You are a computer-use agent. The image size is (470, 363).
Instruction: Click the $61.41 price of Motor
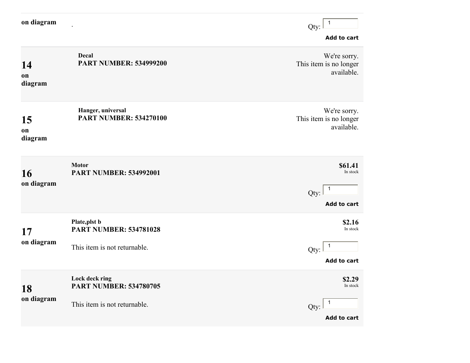click(349, 166)
